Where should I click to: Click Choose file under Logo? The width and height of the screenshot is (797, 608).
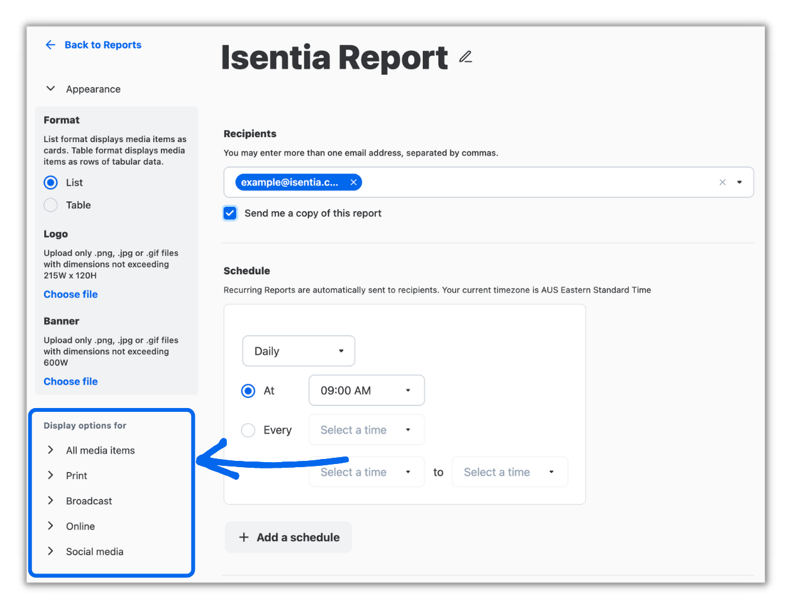70,294
